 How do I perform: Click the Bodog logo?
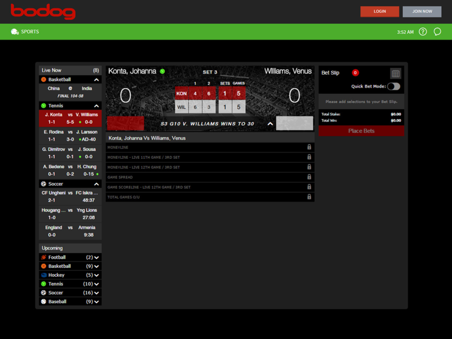point(43,11)
